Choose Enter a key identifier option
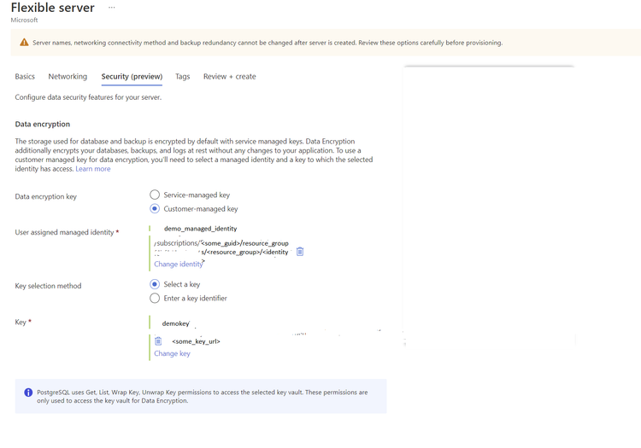The height and width of the screenshot is (448, 641). pos(155,299)
